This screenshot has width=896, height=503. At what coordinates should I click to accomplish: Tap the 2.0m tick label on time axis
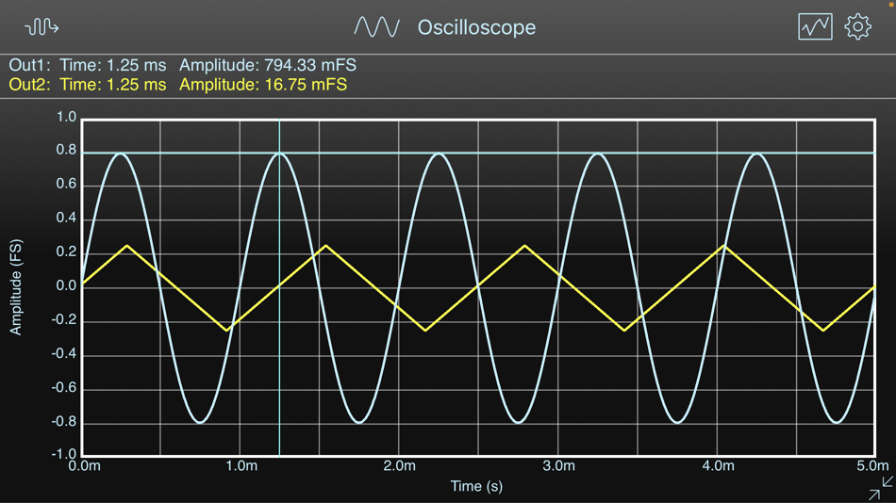click(x=400, y=466)
